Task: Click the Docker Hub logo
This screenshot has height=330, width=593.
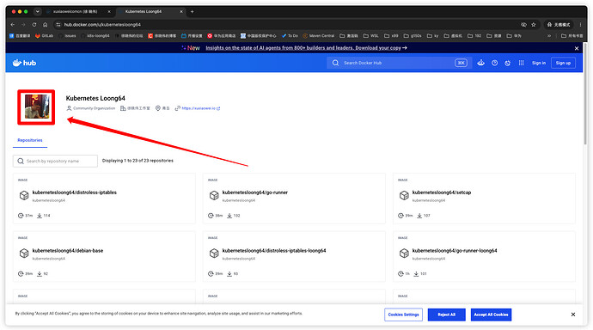Action: click(x=25, y=63)
